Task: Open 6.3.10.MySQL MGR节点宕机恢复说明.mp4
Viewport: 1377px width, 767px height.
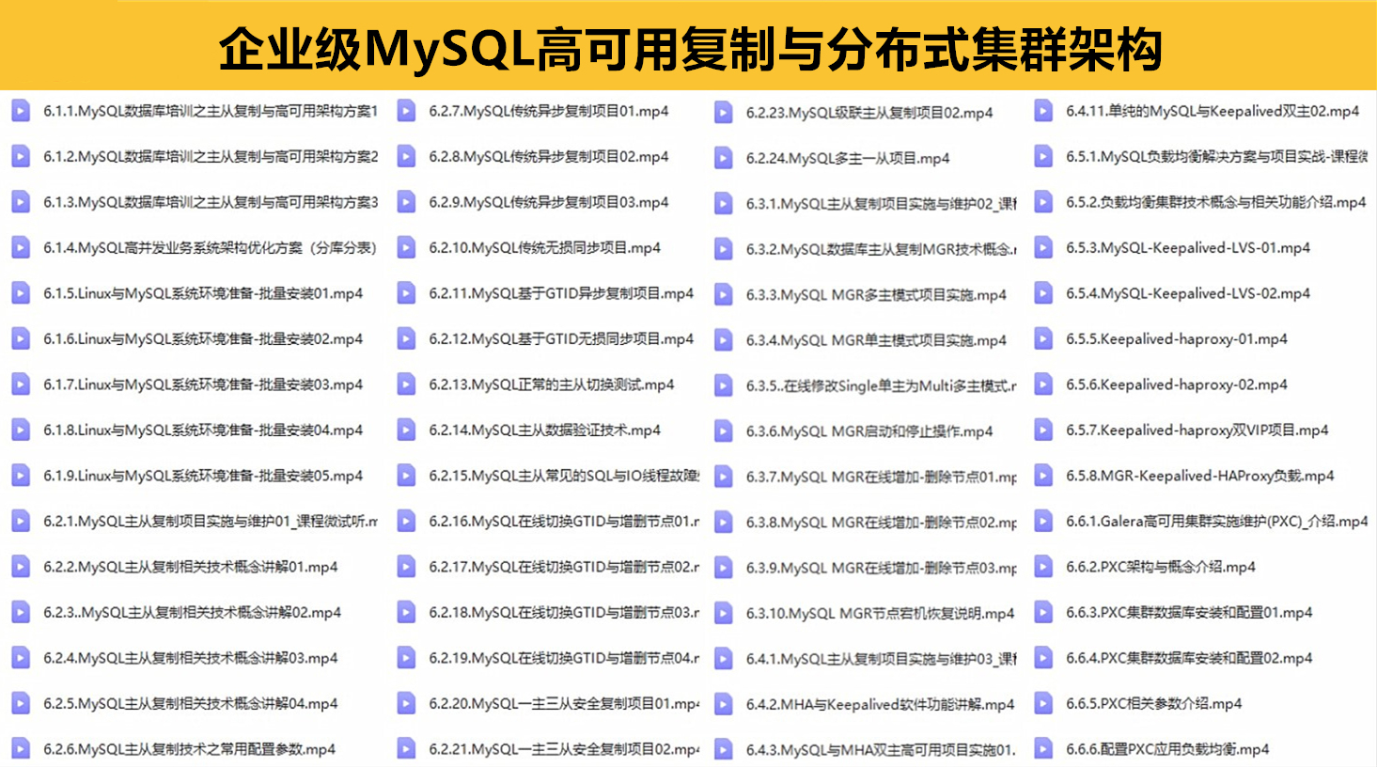Action: 880,614
